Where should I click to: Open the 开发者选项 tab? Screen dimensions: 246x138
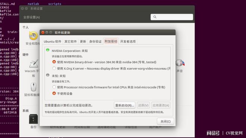[128, 42]
